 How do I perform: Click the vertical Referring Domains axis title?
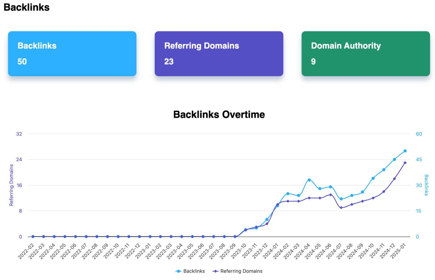(x=11, y=185)
